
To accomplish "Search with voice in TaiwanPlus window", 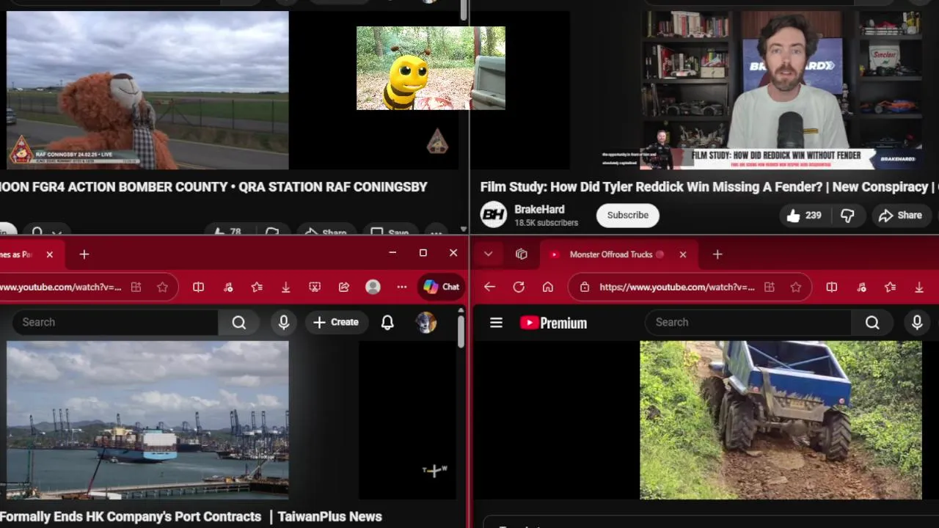I will coord(283,322).
